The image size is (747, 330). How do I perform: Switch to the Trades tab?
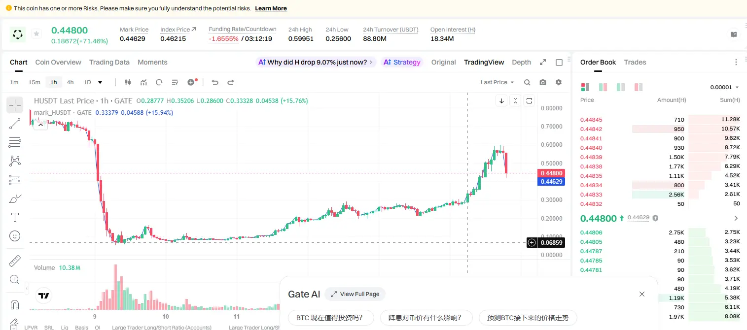coord(635,62)
